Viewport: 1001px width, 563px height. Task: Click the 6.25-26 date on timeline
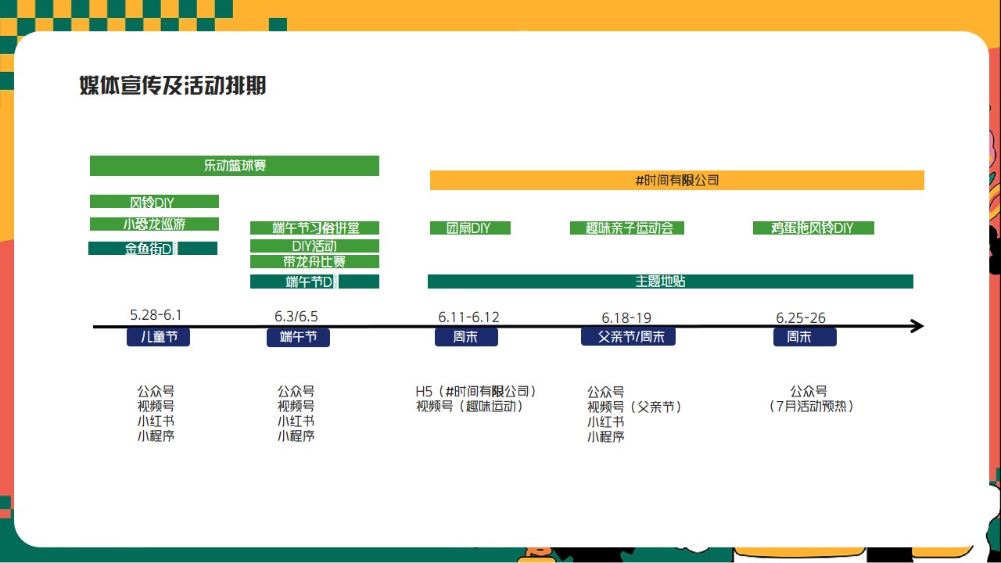click(801, 318)
